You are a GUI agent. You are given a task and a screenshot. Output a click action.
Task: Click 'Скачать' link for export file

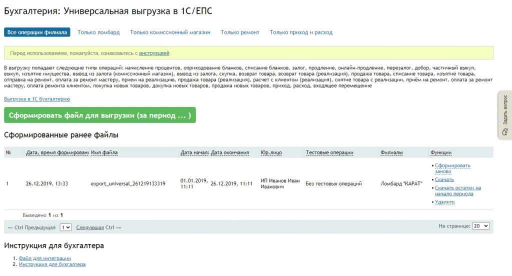tap(444, 179)
